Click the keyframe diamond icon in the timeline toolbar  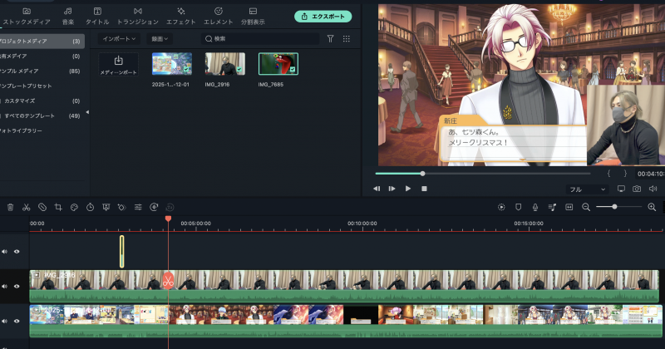[x=121, y=208]
